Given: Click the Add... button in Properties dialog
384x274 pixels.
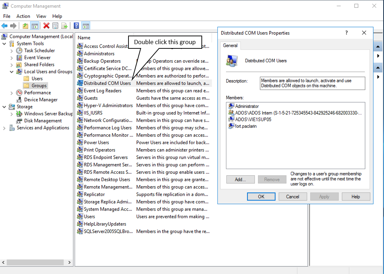Looking at the screenshot, I should coord(240,180).
